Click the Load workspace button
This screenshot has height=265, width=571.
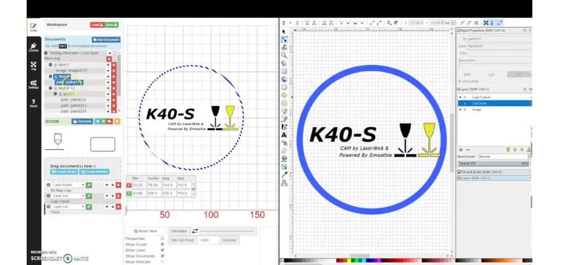[97, 25]
